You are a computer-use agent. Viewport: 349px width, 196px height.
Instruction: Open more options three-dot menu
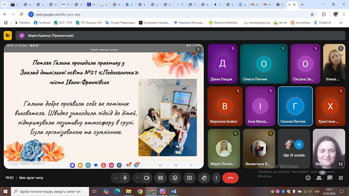point(217,178)
